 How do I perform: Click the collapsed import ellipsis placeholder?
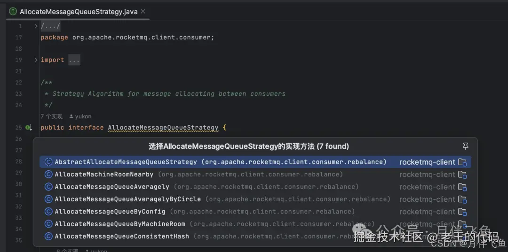74,60
